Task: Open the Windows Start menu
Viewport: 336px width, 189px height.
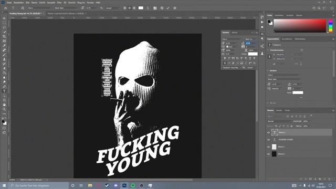Action: point(4,185)
